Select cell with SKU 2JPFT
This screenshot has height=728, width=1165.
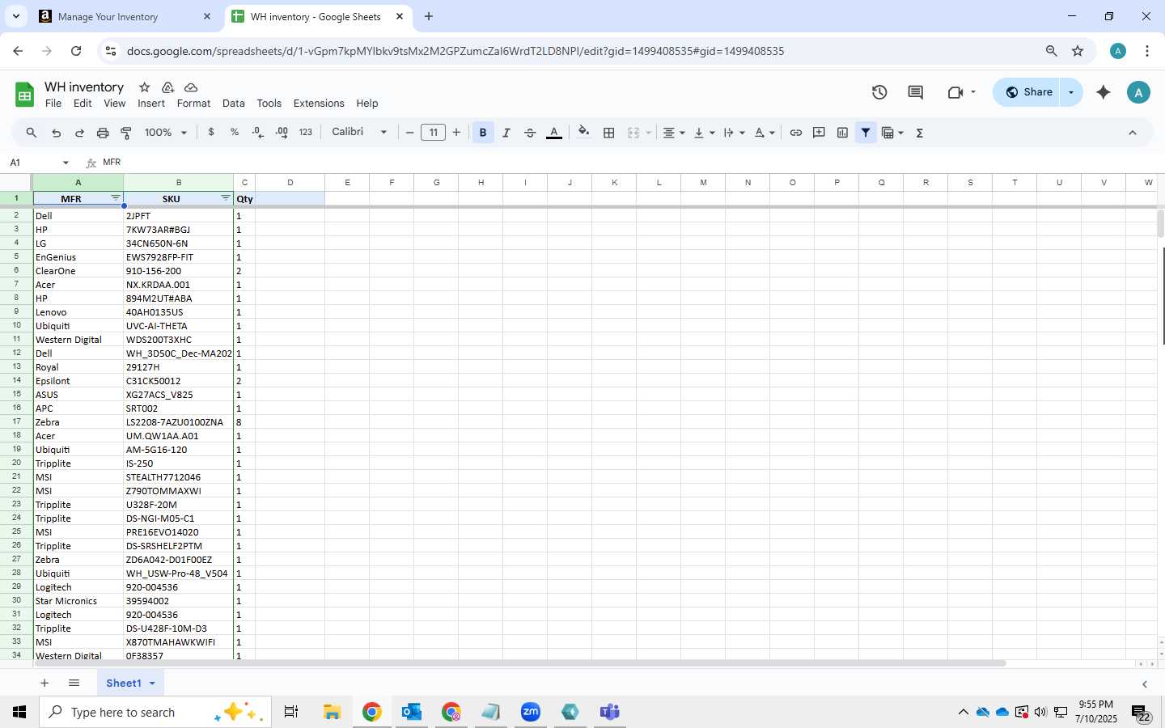(x=179, y=216)
